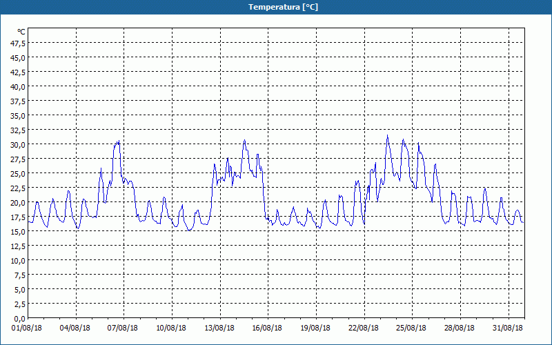Select the 2,5 y-axis label
The height and width of the screenshot is (345, 552).
20,304
